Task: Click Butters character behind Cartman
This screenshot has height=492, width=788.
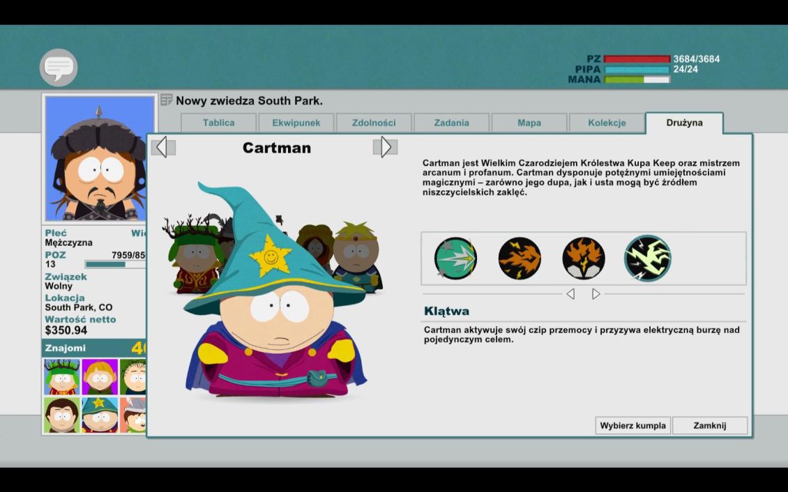Action: pyautogui.click(x=358, y=256)
